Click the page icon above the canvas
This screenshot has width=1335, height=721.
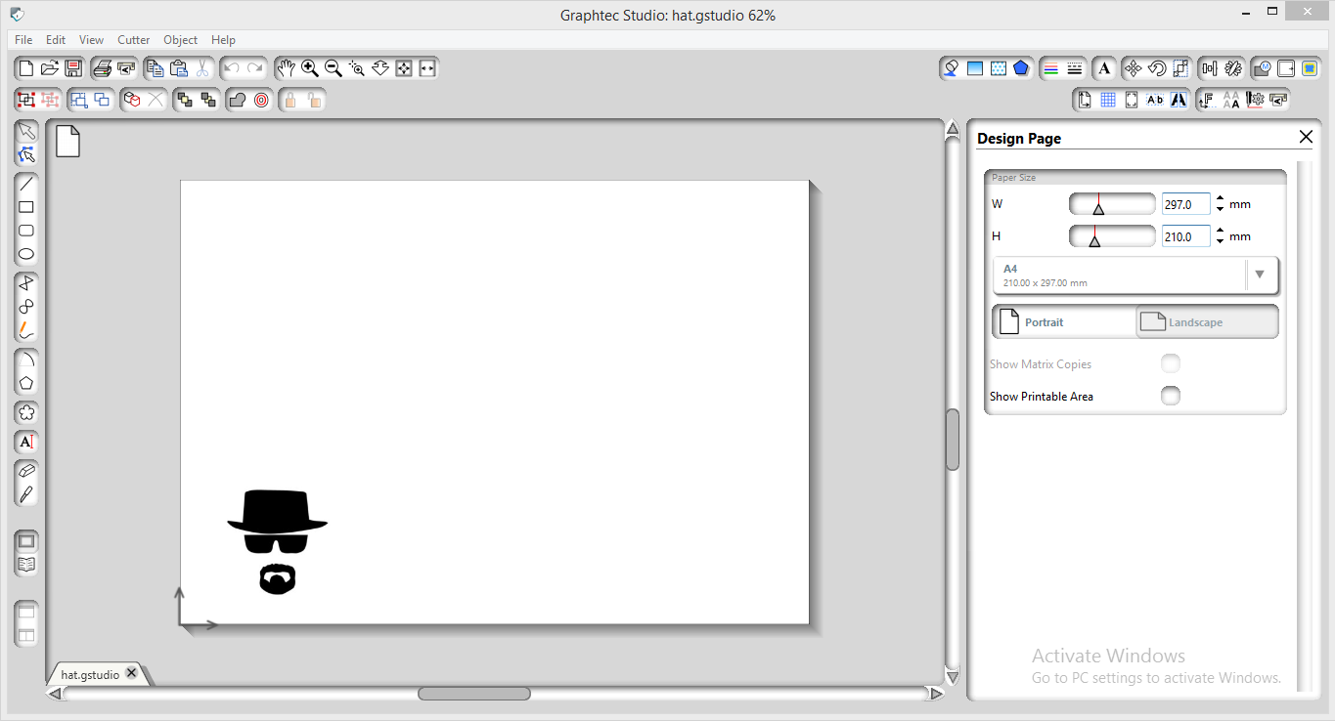[x=67, y=141]
